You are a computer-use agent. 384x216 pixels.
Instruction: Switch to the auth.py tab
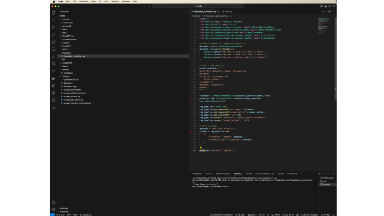(x=228, y=12)
